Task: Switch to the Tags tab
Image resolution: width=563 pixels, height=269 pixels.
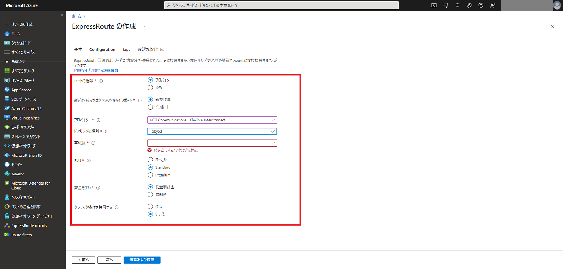Action: click(126, 49)
